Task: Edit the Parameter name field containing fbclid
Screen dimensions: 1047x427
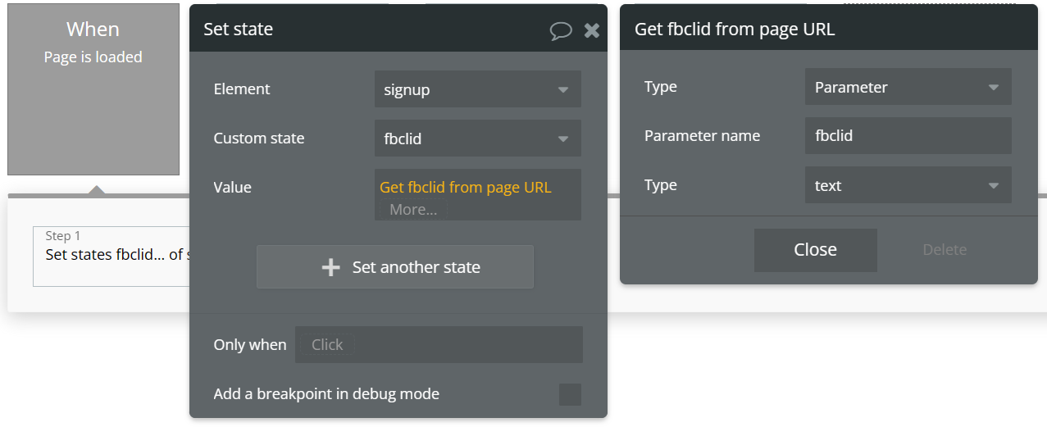Action: tap(908, 136)
